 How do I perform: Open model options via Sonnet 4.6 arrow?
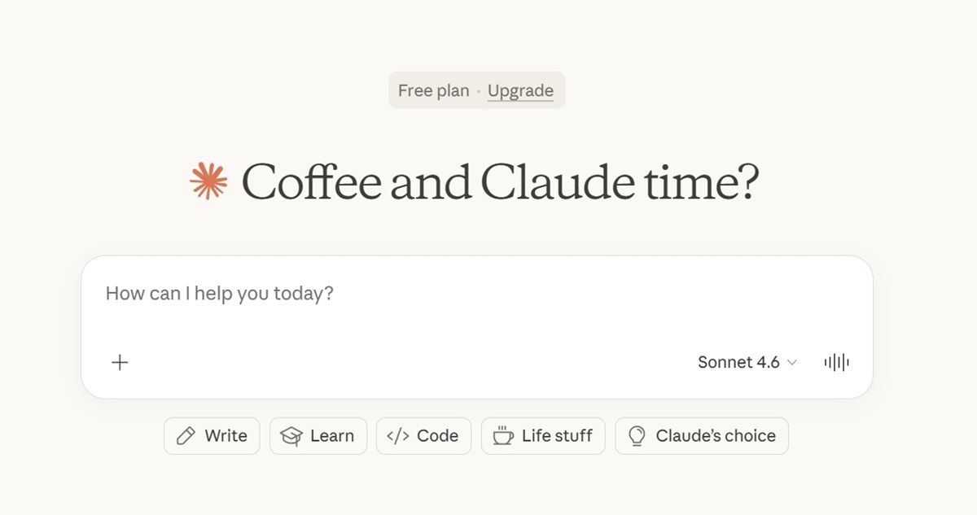(791, 363)
